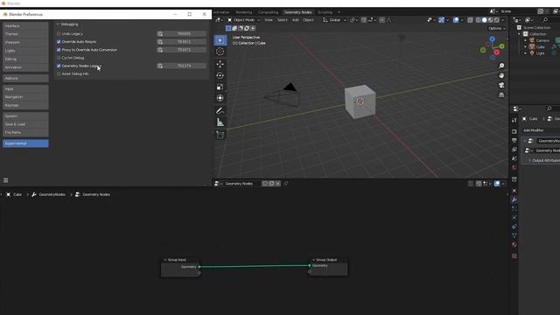
Task: Toggle X-ray mode in viewport header
Action: [x=471, y=20]
